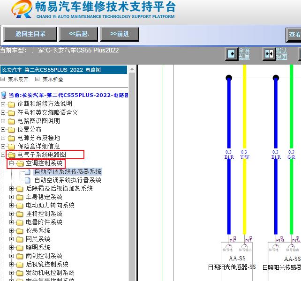Select the 电气子系统电路图 tree label
The width and height of the screenshot is (301, 281).
(42, 155)
